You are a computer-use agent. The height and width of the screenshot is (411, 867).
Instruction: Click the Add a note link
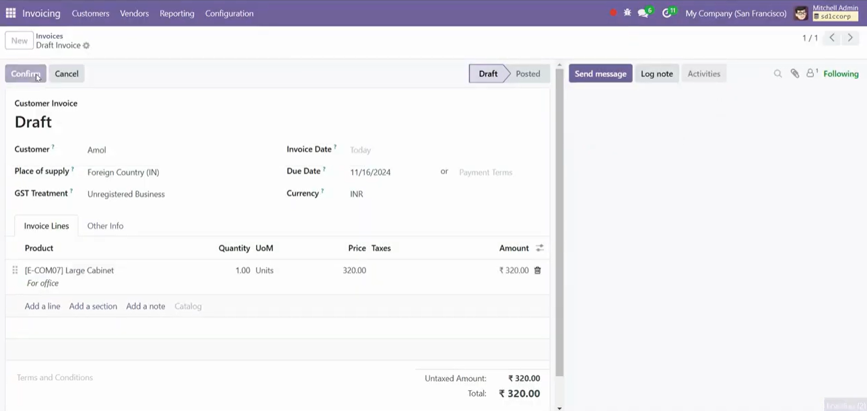[145, 306]
